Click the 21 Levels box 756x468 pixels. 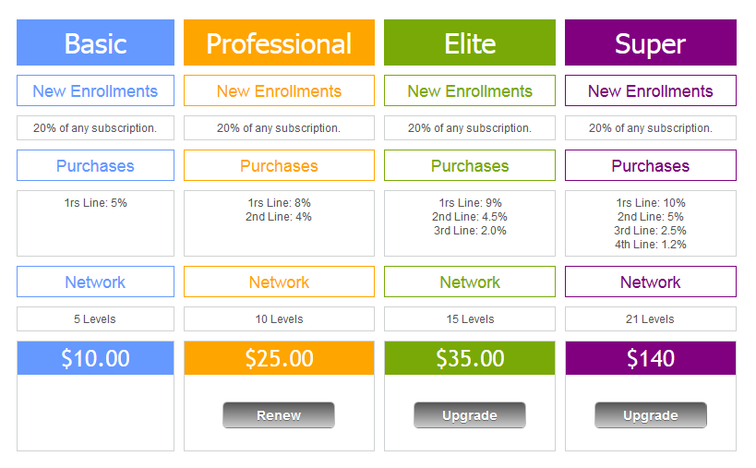(650, 319)
